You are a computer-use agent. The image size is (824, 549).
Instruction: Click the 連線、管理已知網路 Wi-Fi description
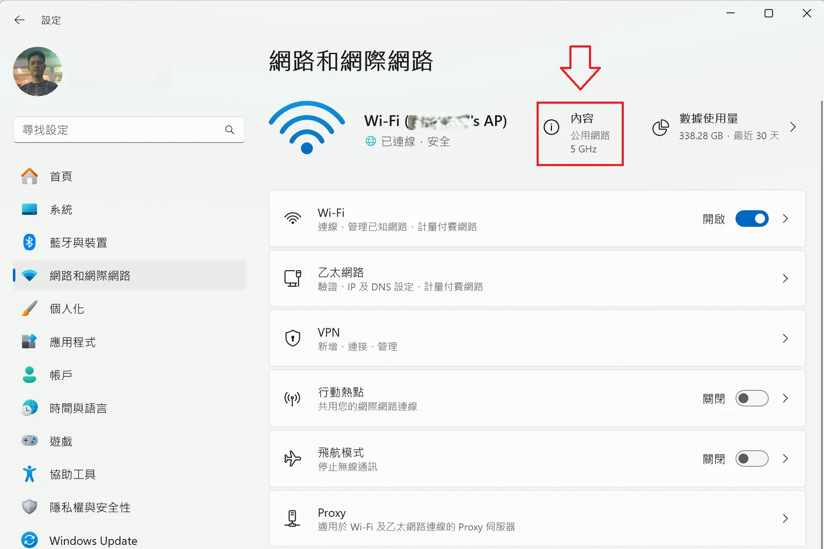397,227
